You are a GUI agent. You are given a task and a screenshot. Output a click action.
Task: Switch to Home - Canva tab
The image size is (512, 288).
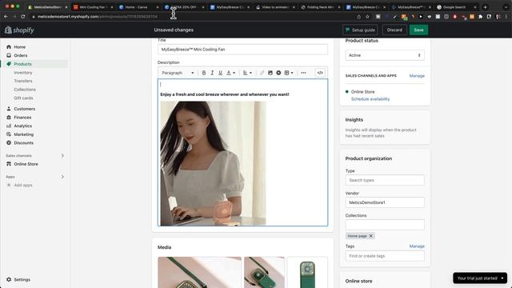138,7
